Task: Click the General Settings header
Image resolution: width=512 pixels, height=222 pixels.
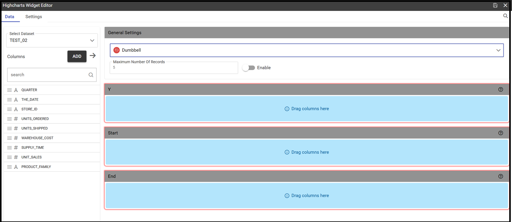Action: click(x=307, y=33)
